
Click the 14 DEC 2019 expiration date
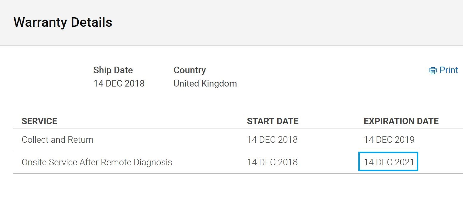389,140
